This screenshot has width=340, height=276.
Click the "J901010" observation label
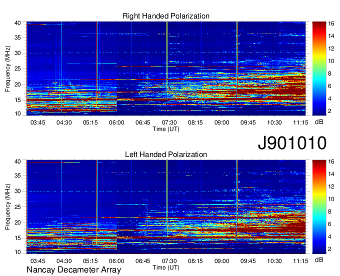[292, 143]
